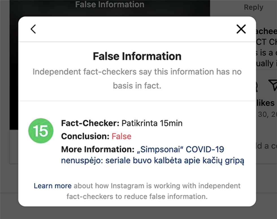This screenshot has width=277, height=219.
Task: Click the post date under likes
Action: pyautogui.click(x=267, y=114)
